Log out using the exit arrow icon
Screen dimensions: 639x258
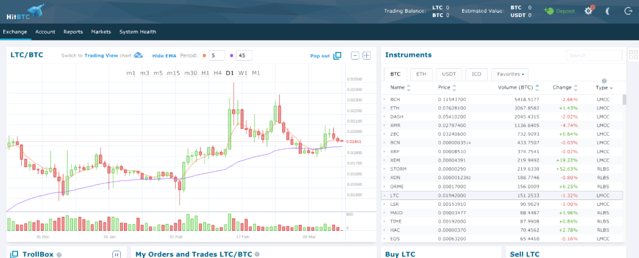(627, 11)
